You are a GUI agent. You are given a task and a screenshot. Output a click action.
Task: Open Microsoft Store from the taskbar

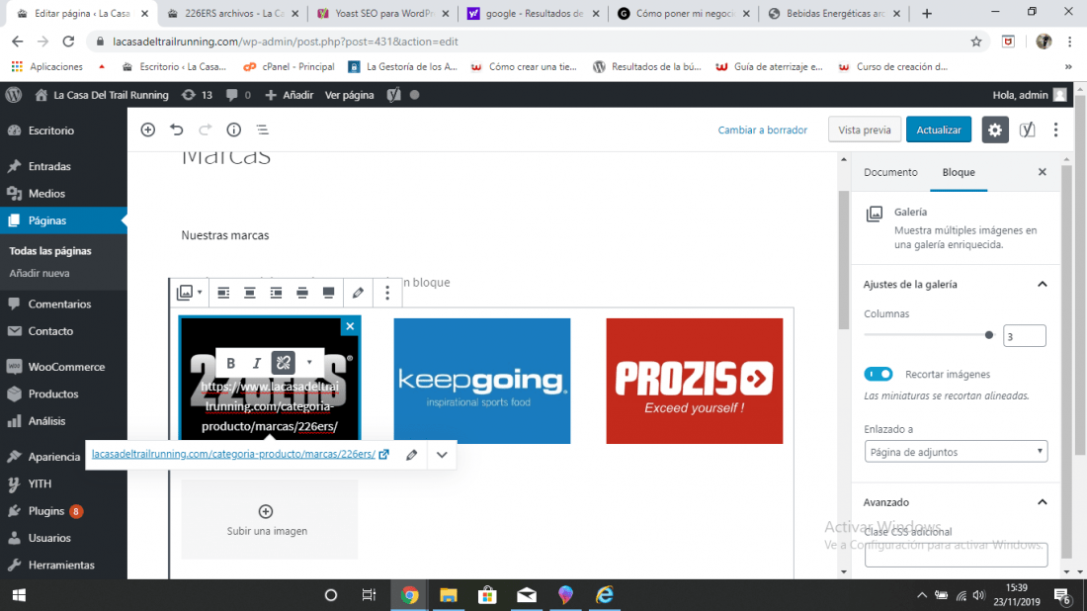[487, 595]
